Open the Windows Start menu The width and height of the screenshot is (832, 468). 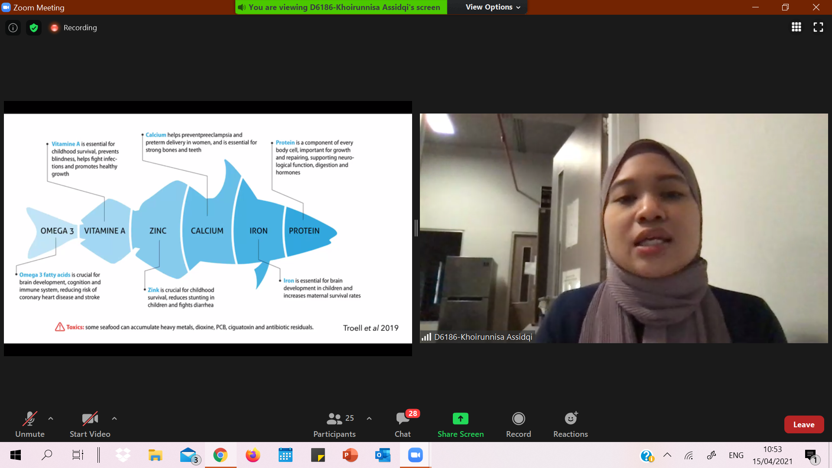pos(16,455)
